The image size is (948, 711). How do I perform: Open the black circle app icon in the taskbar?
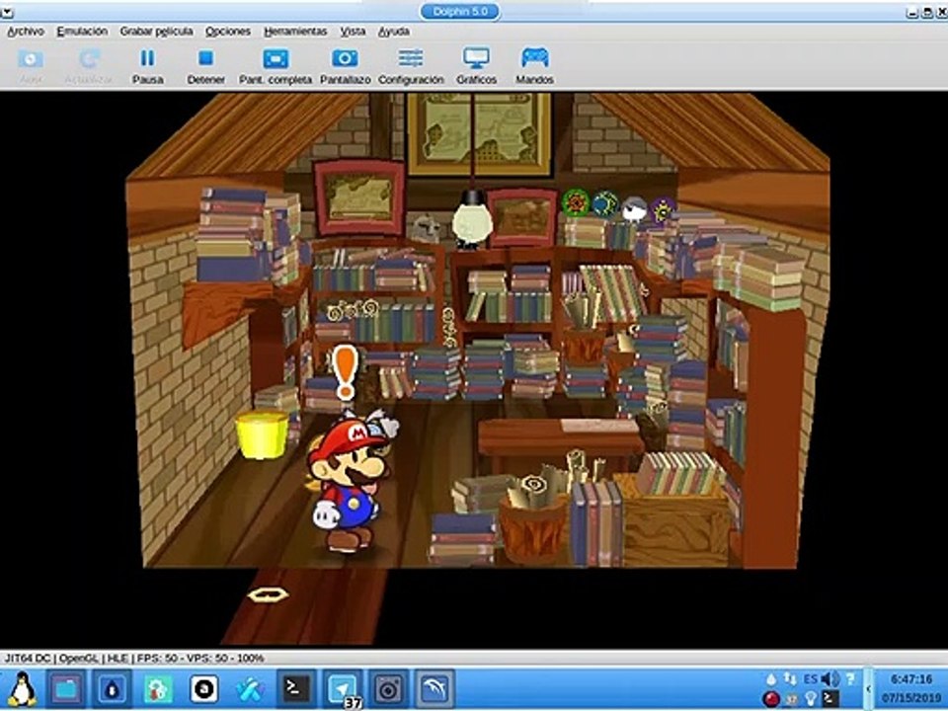tap(203, 688)
